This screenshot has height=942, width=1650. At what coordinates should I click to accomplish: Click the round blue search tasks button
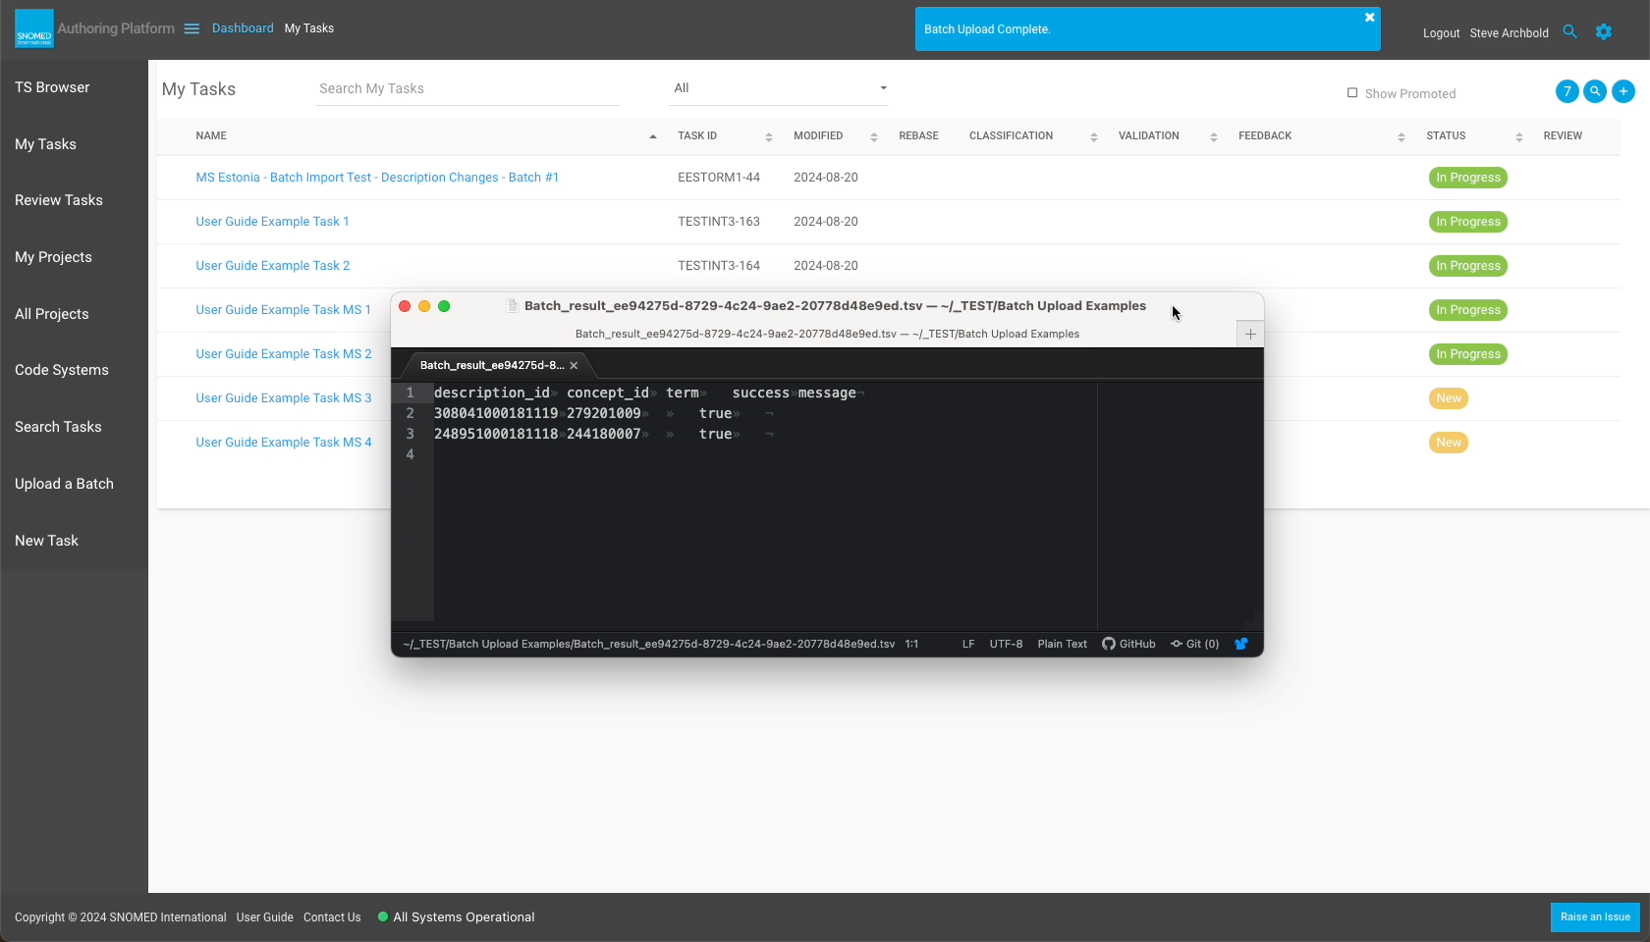pyautogui.click(x=1595, y=91)
